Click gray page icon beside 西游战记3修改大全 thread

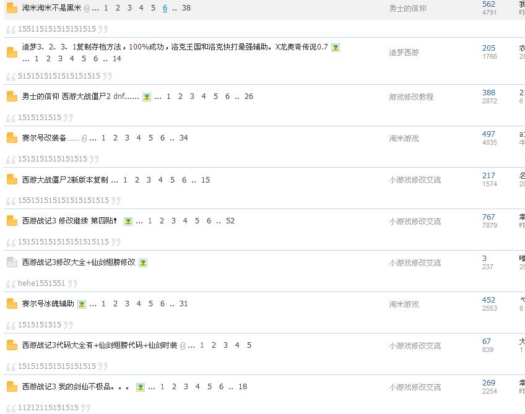(12, 262)
